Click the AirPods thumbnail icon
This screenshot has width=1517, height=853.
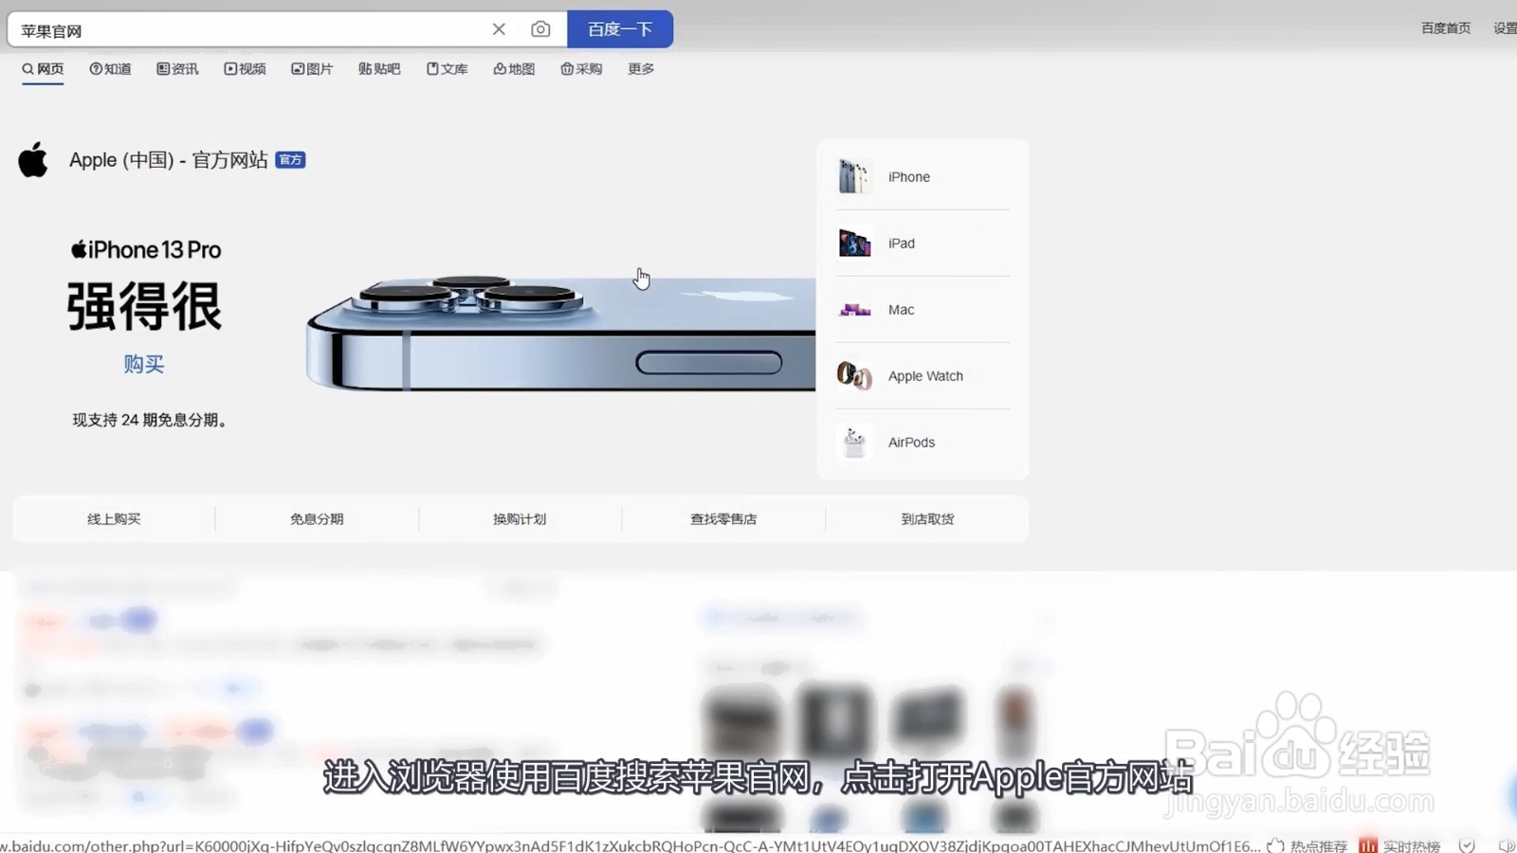point(854,443)
